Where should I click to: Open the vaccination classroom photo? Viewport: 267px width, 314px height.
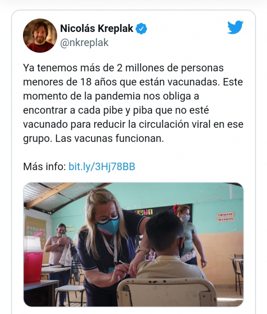pos(133,244)
